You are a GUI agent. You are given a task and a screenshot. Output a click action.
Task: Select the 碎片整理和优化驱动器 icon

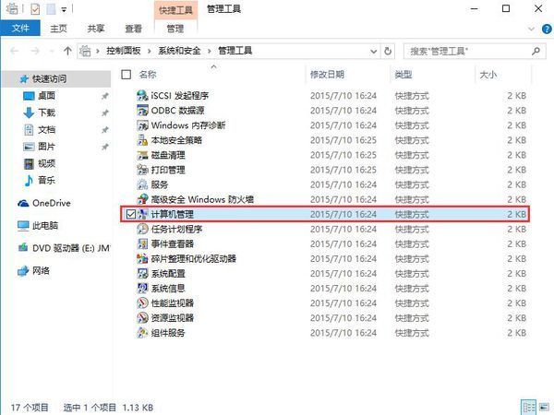pyautogui.click(x=142, y=258)
